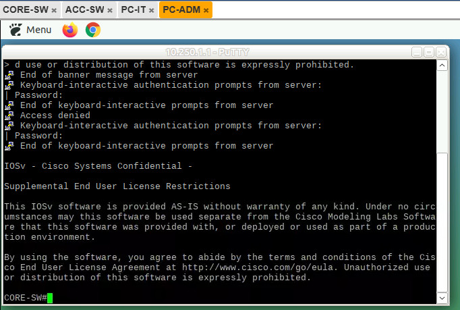This screenshot has width=460, height=310.
Task: Close the PC-ADM tab
Action: 206,10
